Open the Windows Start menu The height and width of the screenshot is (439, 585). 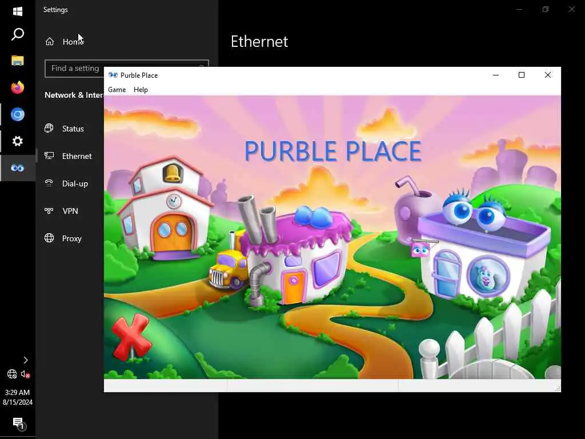(18, 11)
